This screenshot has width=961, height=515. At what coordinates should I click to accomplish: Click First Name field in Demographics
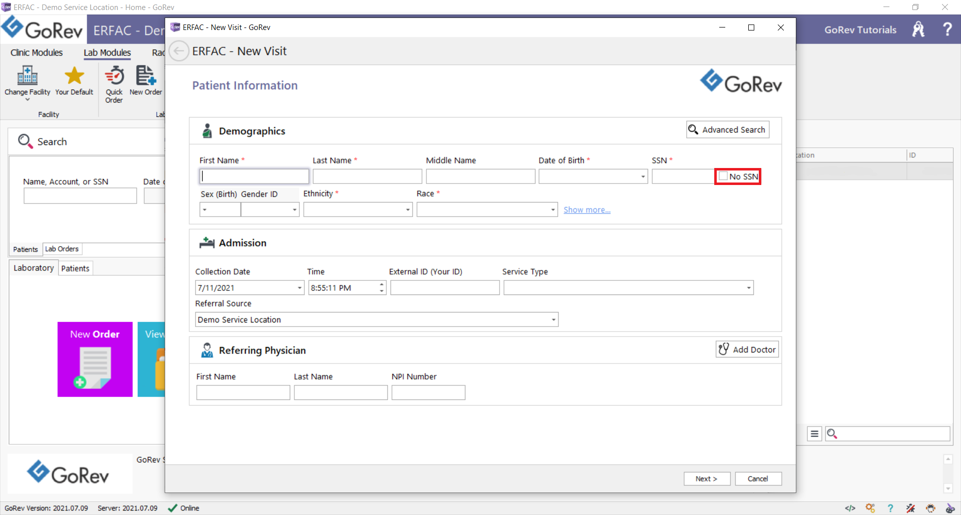(254, 176)
